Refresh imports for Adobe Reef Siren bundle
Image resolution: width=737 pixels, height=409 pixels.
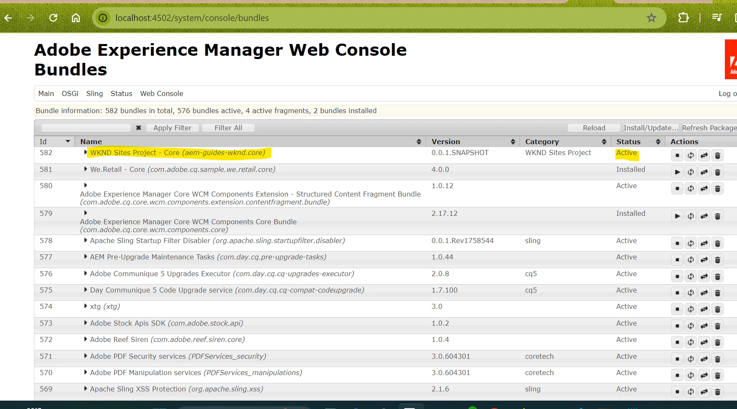[x=690, y=342]
